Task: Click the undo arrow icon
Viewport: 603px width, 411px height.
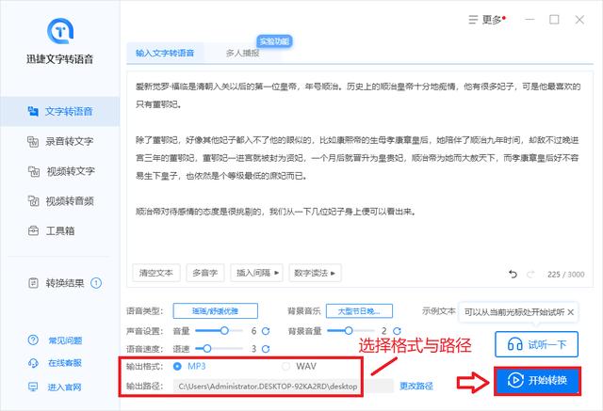Action: point(513,274)
